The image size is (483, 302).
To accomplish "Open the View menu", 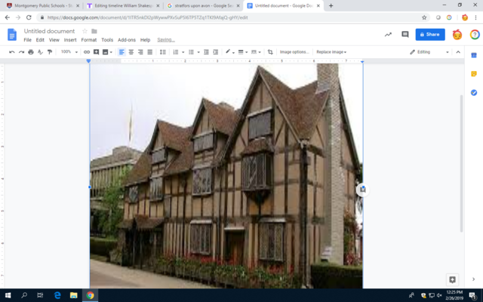I will 54,40.
